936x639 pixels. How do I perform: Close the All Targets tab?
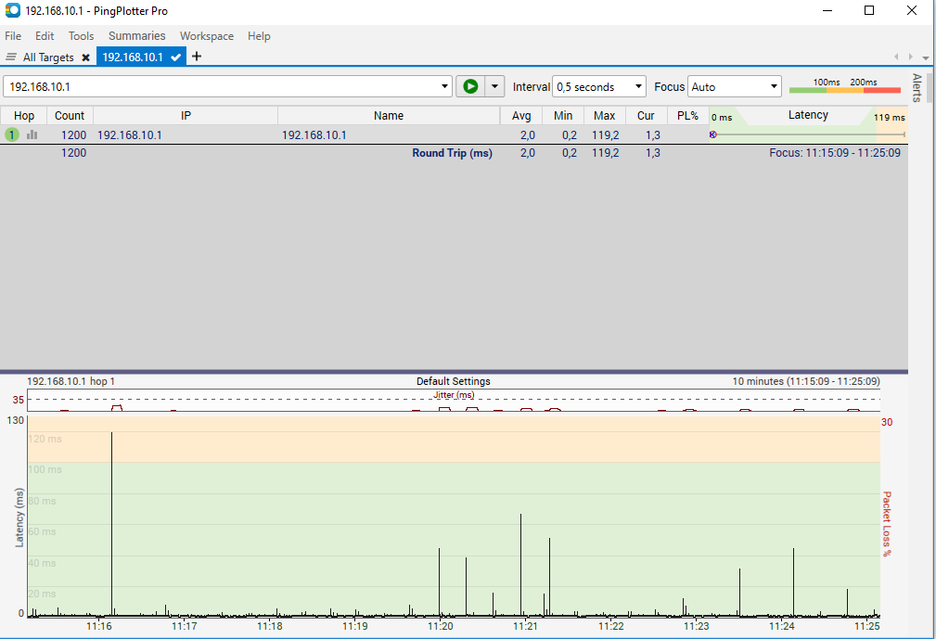point(85,58)
